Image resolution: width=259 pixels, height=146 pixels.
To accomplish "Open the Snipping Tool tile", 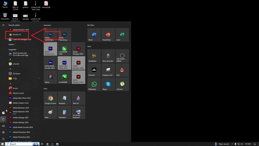I will [108, 70].
